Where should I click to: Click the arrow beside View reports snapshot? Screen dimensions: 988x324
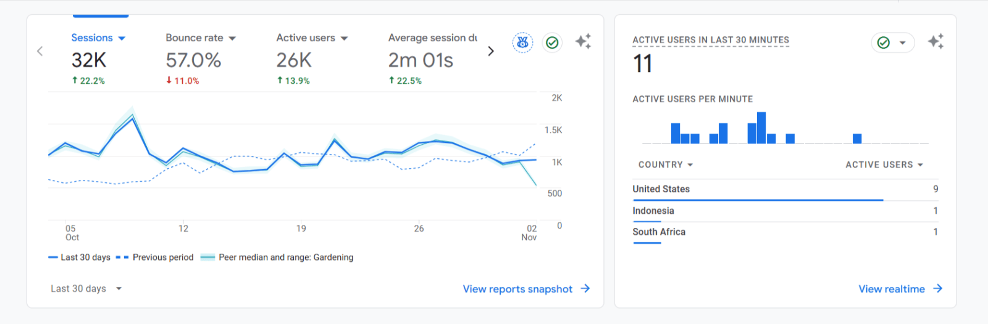pyautogui.click(x=585, y=288)
